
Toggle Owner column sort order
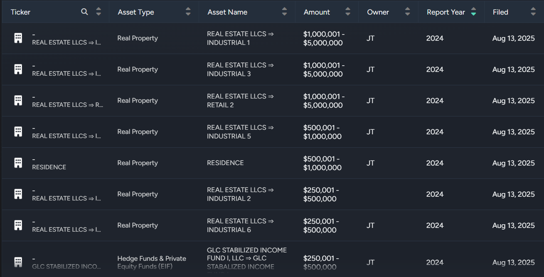408,12
